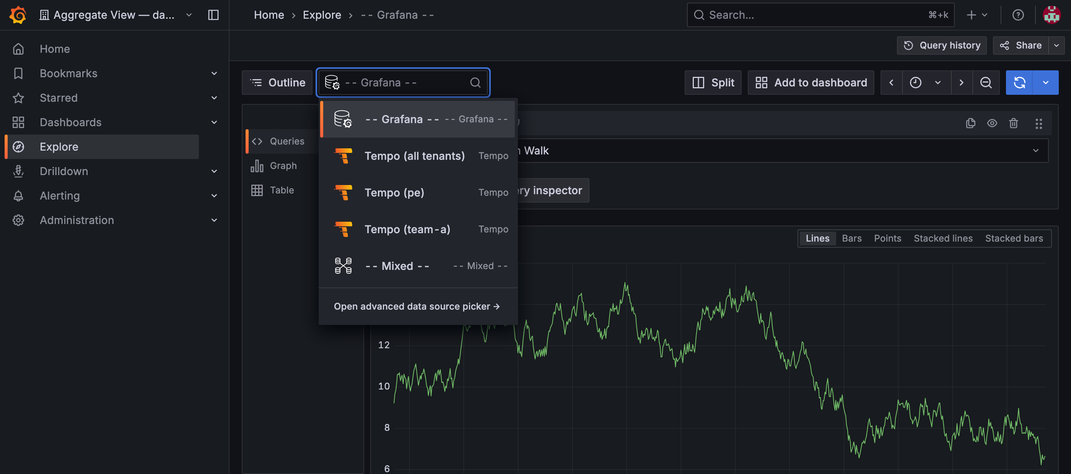Image resolution: width=1071 pixels, height=474 pixels.
Task: Click Add to dashboard button
Action: 811,83
